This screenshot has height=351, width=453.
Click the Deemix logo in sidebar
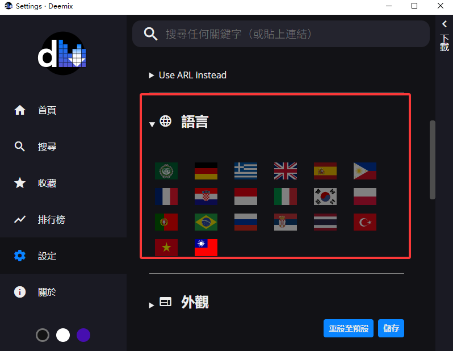(62, 53)
